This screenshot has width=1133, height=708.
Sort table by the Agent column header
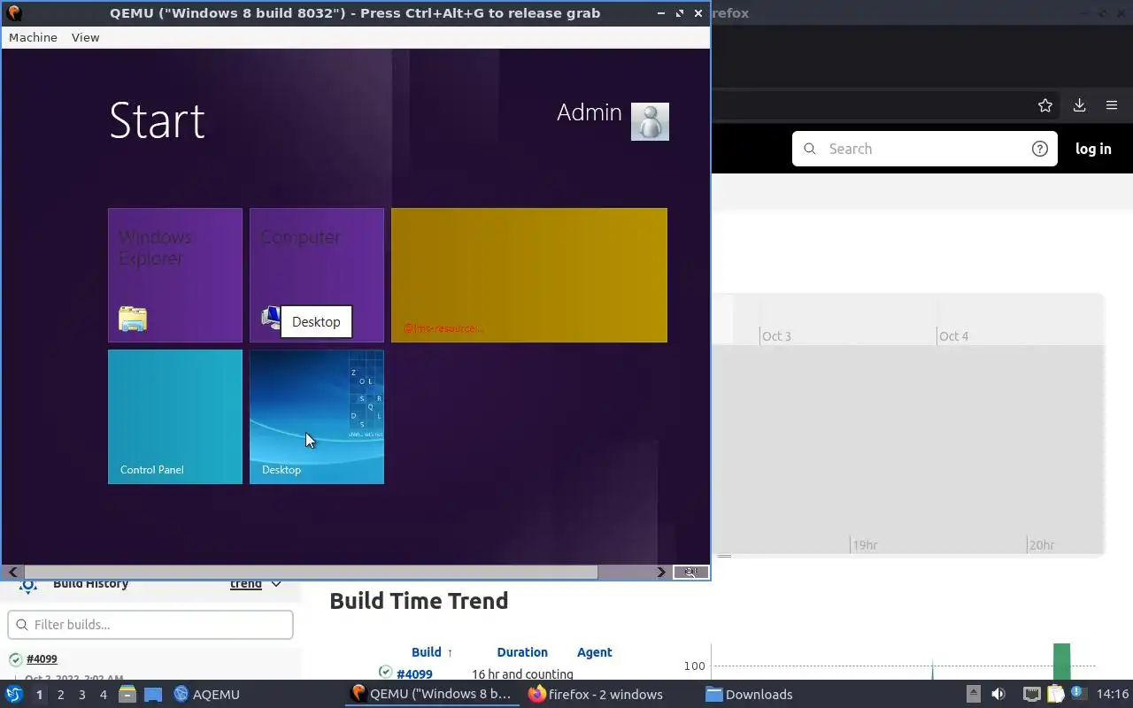pyautogui.click(x=594, y=652)
